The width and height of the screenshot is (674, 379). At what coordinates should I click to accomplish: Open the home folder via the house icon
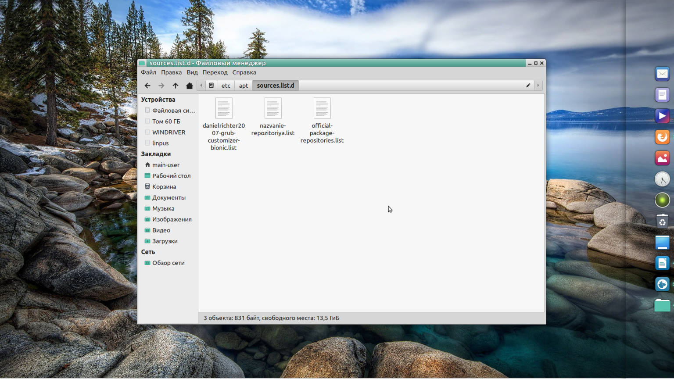point(189,86)
